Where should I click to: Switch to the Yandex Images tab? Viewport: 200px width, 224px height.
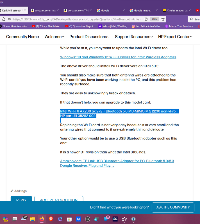175,10
